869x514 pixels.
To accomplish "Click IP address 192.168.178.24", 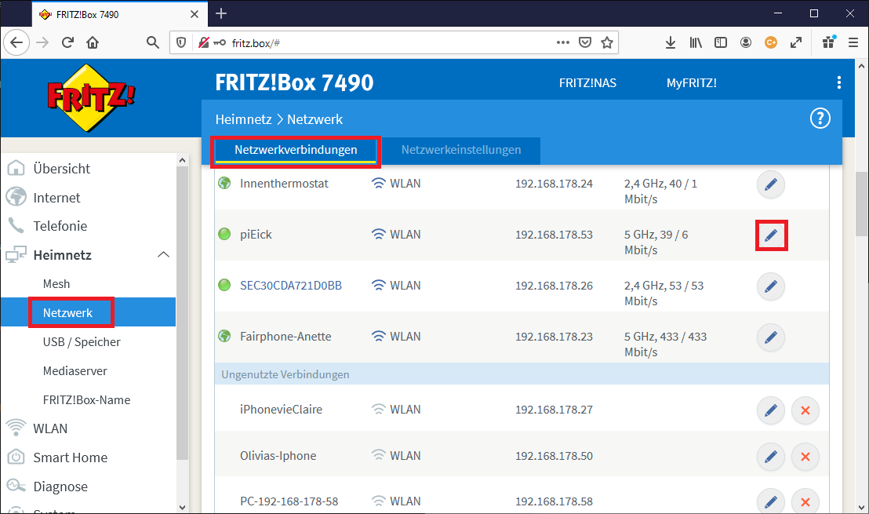I will pyautogui.click(x=554, y=184).
